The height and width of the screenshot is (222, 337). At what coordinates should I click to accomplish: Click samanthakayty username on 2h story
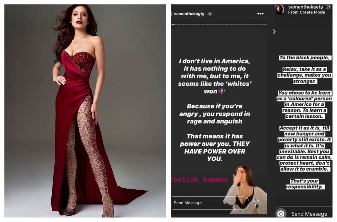[x=306, y=7]
